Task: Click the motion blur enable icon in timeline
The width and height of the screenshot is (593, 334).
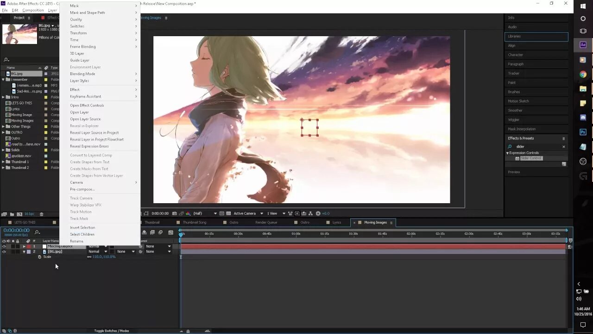Action: pos(160,232)
